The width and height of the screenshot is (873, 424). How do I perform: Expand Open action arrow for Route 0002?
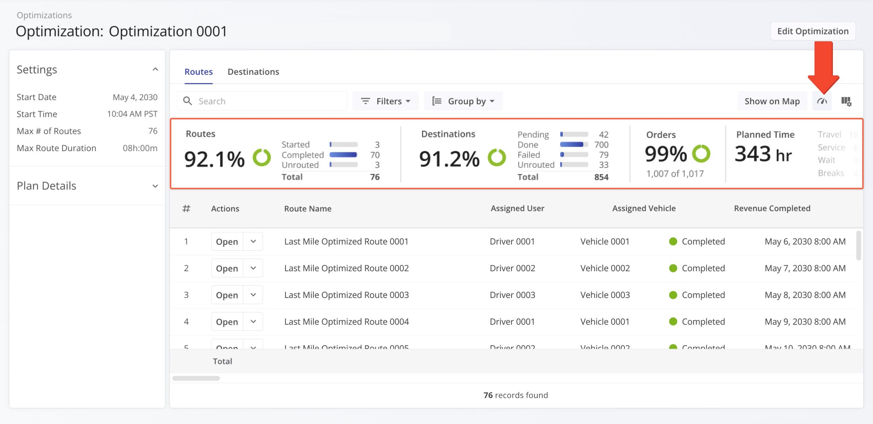(253, 268)
